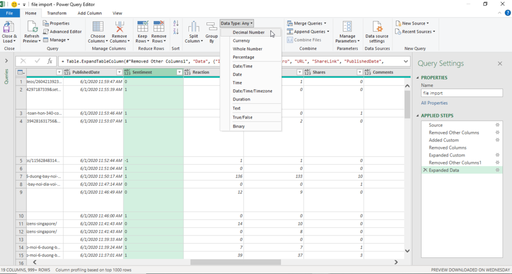Select Whole Number data type

tap(251, 48)
